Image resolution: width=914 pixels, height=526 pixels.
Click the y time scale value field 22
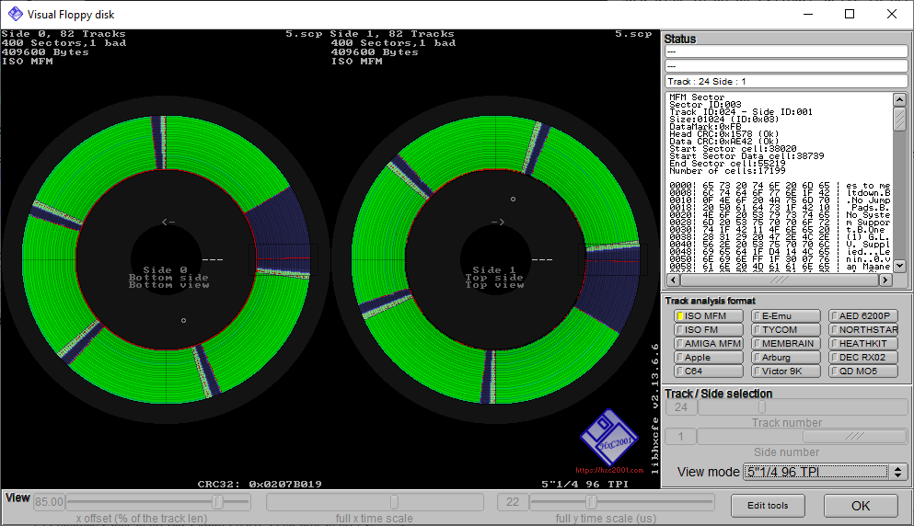pyautogui.click(x=513, y=501)
